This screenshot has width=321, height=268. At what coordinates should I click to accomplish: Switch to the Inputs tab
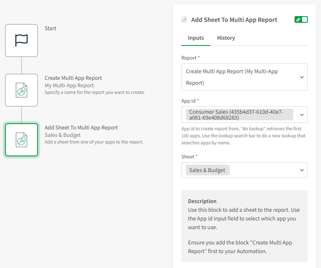click(x=196, y=38)
